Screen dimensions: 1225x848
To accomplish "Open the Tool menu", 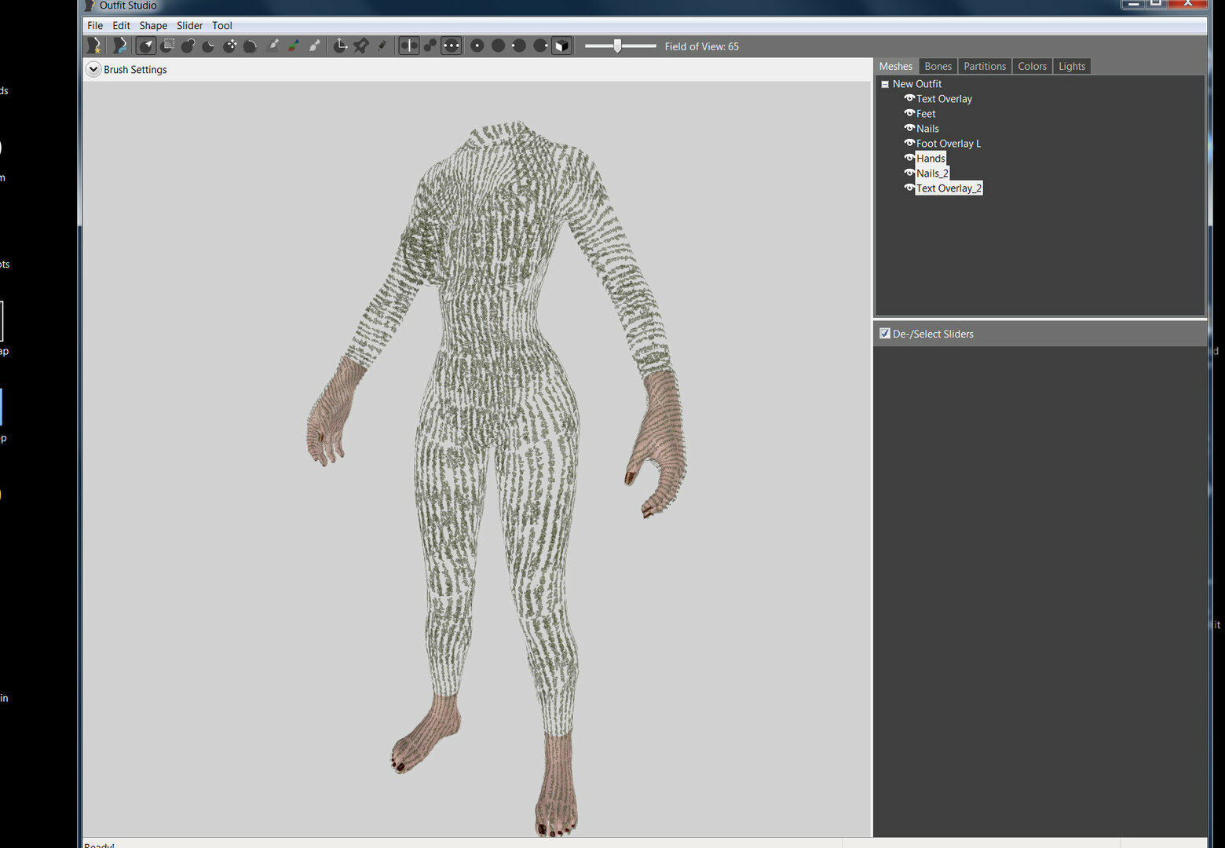I will (x=222, y=25).
